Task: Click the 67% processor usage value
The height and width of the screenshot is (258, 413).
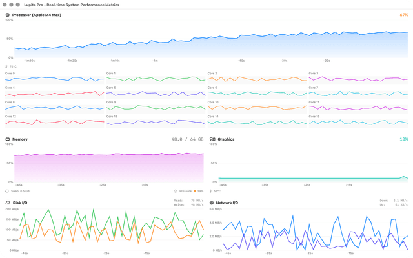Action: [403, 14]
